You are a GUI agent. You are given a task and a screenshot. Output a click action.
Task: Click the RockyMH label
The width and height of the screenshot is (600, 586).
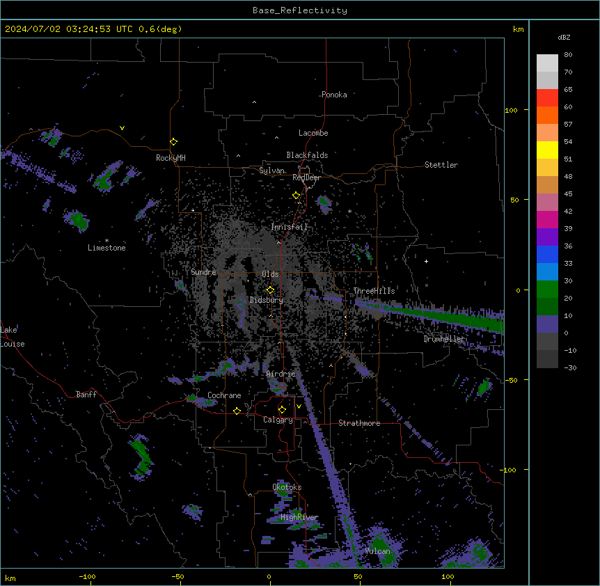tap(171, 157)
